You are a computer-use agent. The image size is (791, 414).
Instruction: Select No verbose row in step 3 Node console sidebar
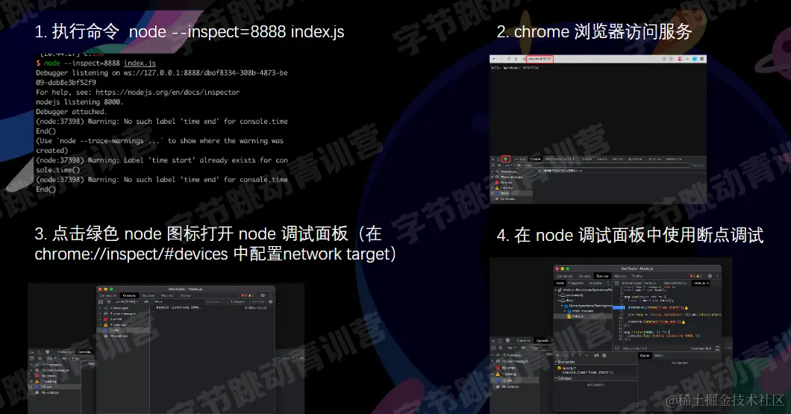coord(123,336)
